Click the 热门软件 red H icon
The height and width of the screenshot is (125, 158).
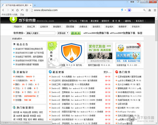click(x=117, y=72)
